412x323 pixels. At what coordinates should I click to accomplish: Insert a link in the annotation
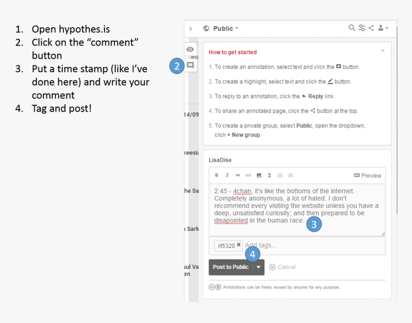[248, 175]
